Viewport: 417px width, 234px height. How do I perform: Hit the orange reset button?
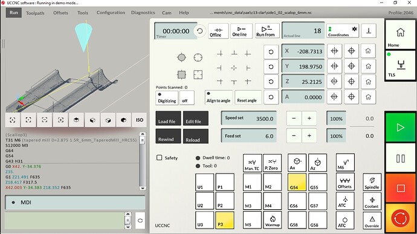400,218
